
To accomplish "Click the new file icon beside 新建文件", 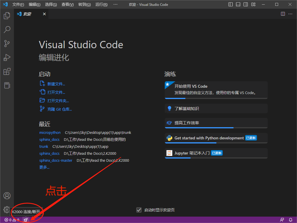I will click(42, 83).
